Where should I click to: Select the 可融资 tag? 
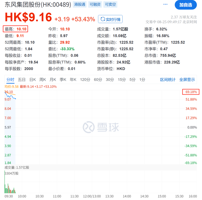click(x=95, y=5)
